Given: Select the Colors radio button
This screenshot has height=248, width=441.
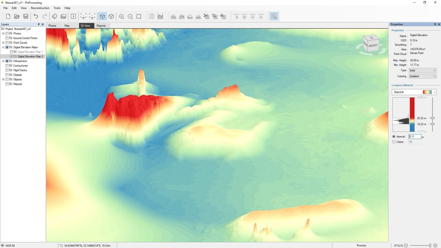Looking at the screenshot, I should click(x=394, y=142).
